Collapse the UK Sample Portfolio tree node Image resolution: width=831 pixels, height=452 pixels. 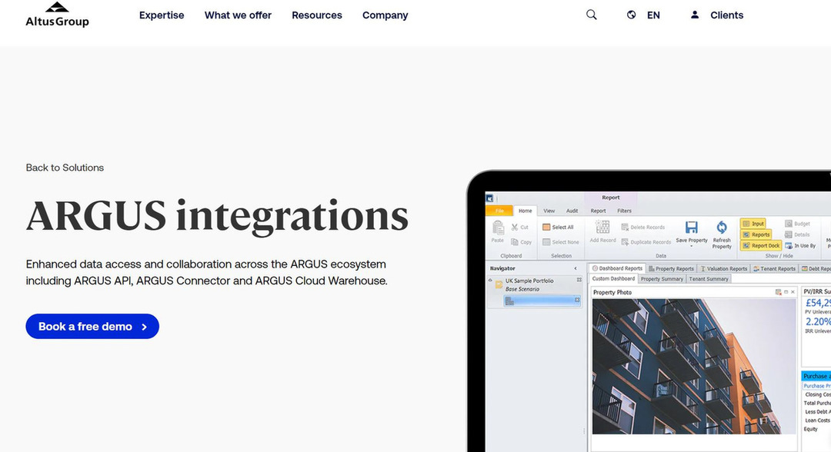point(490,281)
